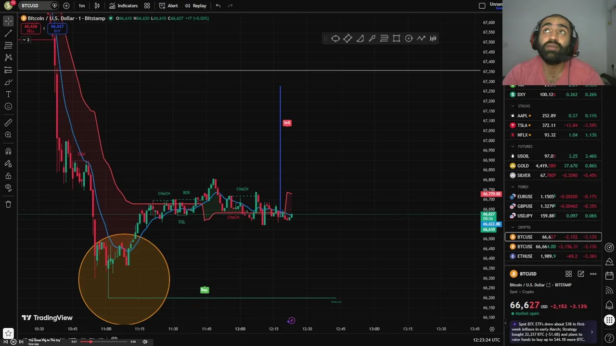Add a note with the edit icon
616x346 pixels.
[581, 274]
